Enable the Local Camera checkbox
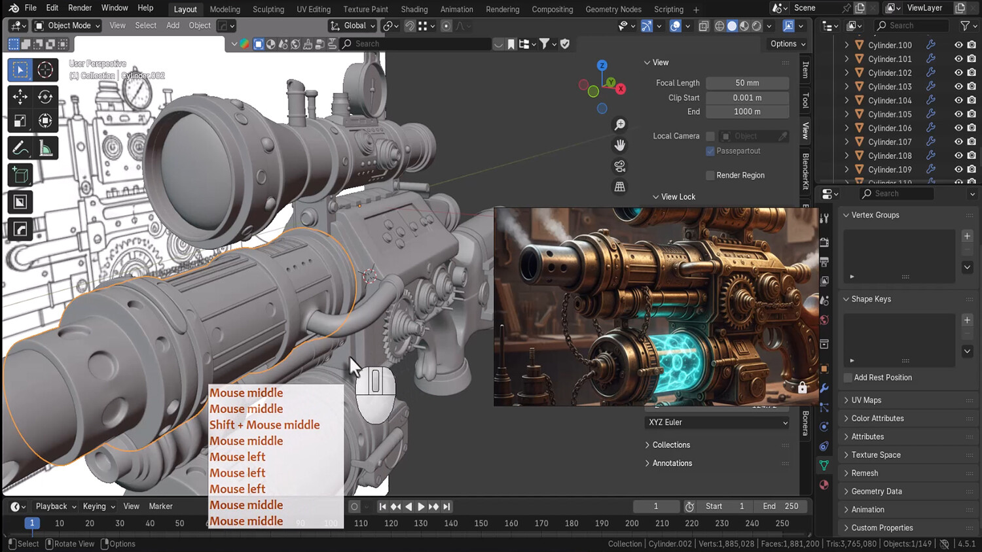This screenshot has height=552, width=982. pos(710,136)
